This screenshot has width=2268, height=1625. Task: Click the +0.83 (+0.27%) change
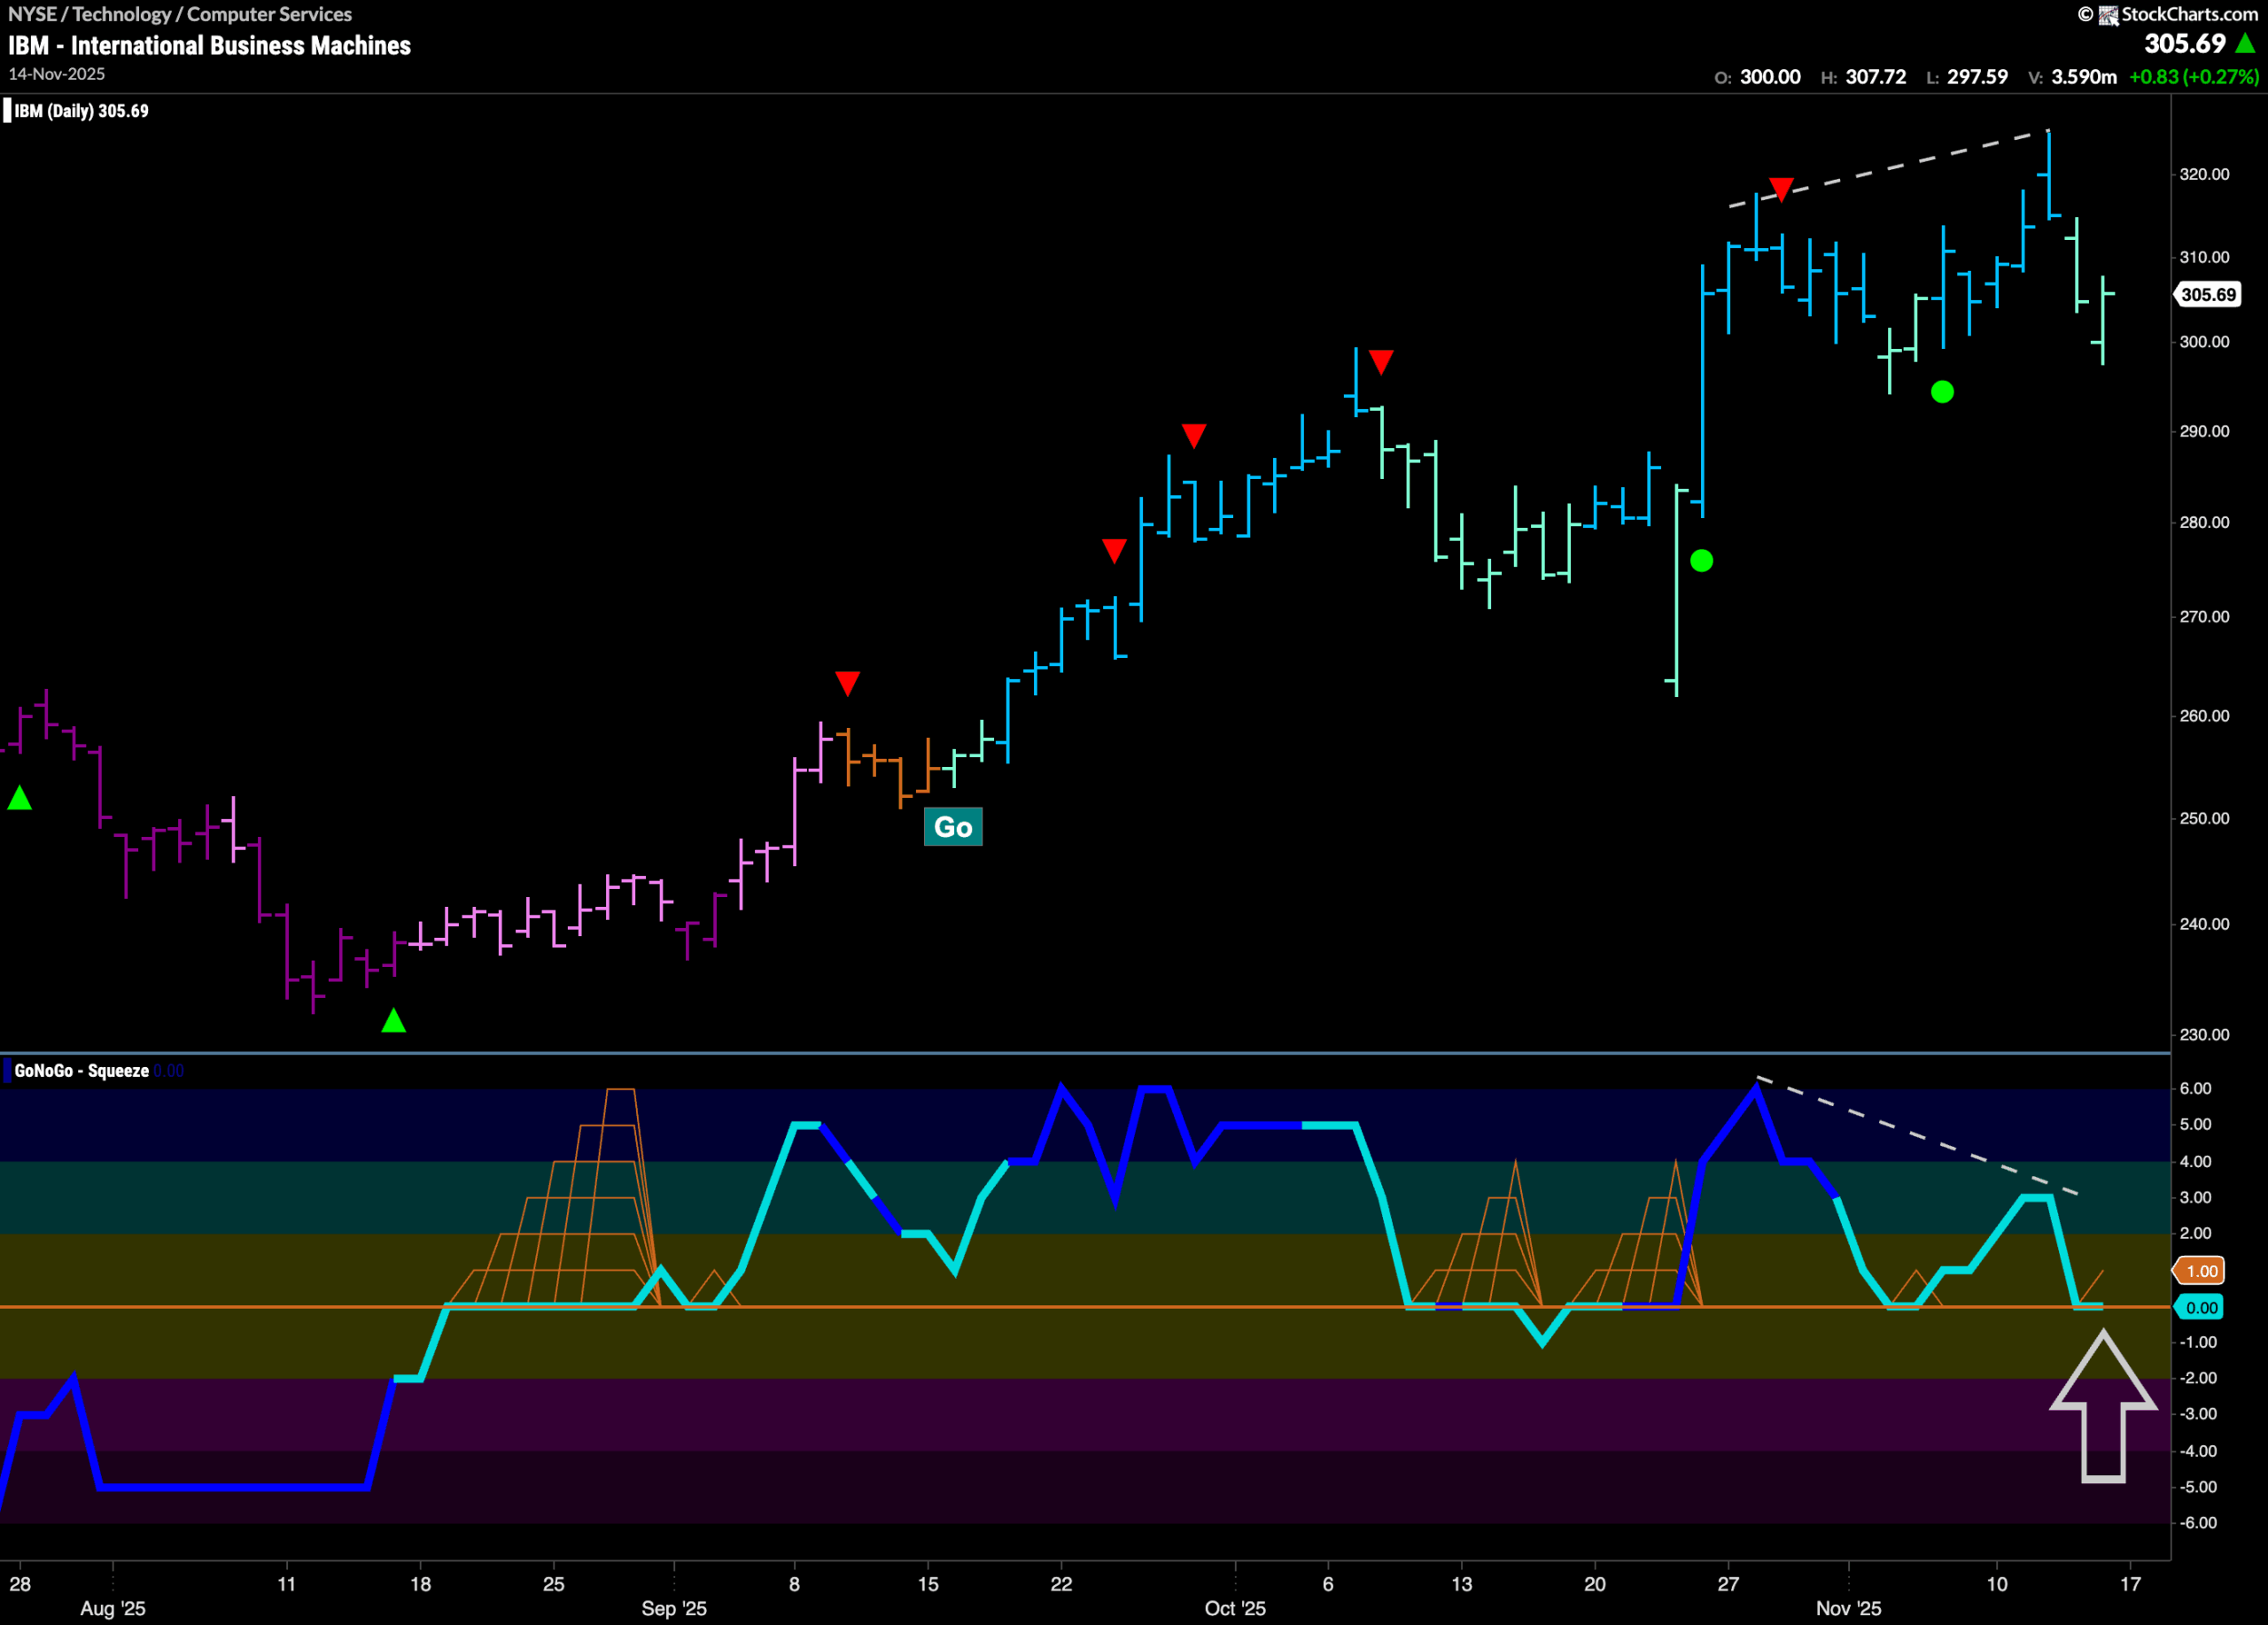(x=2194, y=77)
